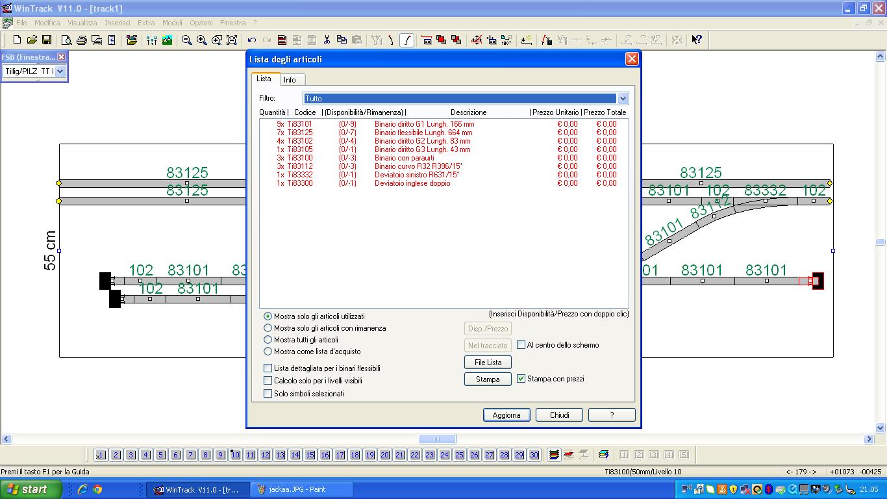
Task: Click the stacked colored layers icon
Action: [x=554, y=455]
